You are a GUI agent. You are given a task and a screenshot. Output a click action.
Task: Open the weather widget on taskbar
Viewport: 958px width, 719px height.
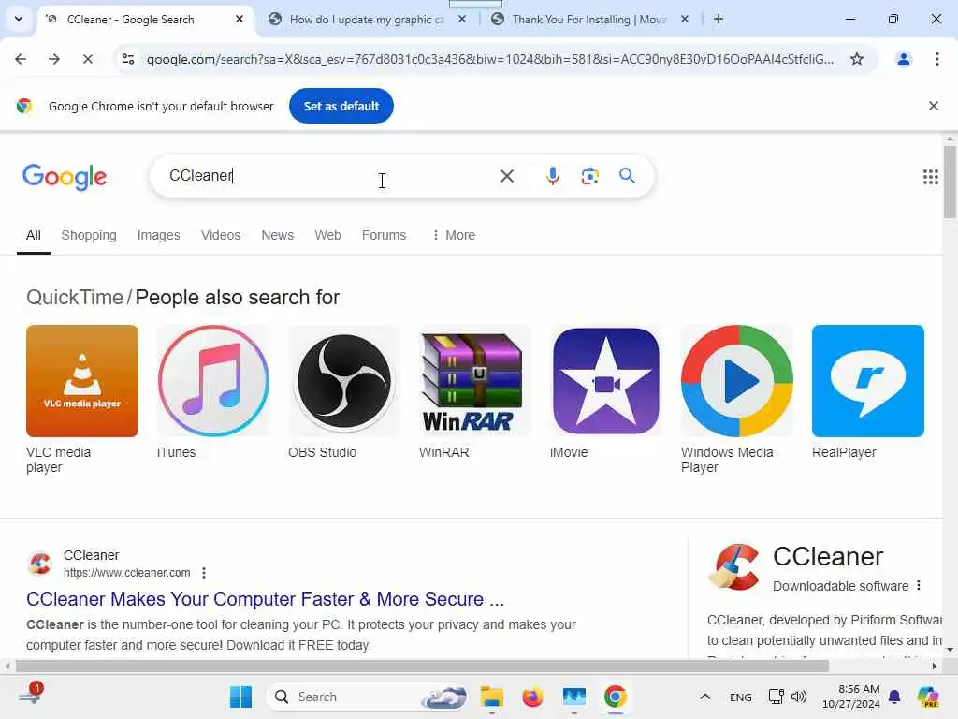31,695
